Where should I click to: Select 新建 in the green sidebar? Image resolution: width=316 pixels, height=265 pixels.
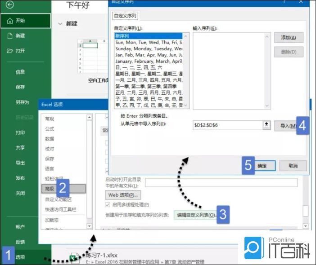tap(20, 36)
